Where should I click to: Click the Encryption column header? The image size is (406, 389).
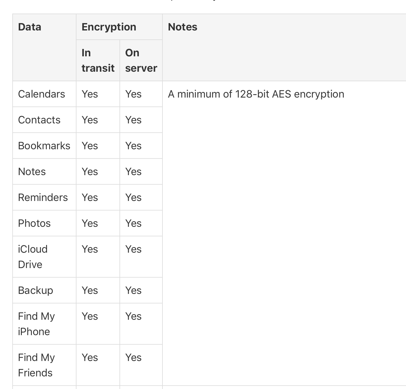click(109, 27)
